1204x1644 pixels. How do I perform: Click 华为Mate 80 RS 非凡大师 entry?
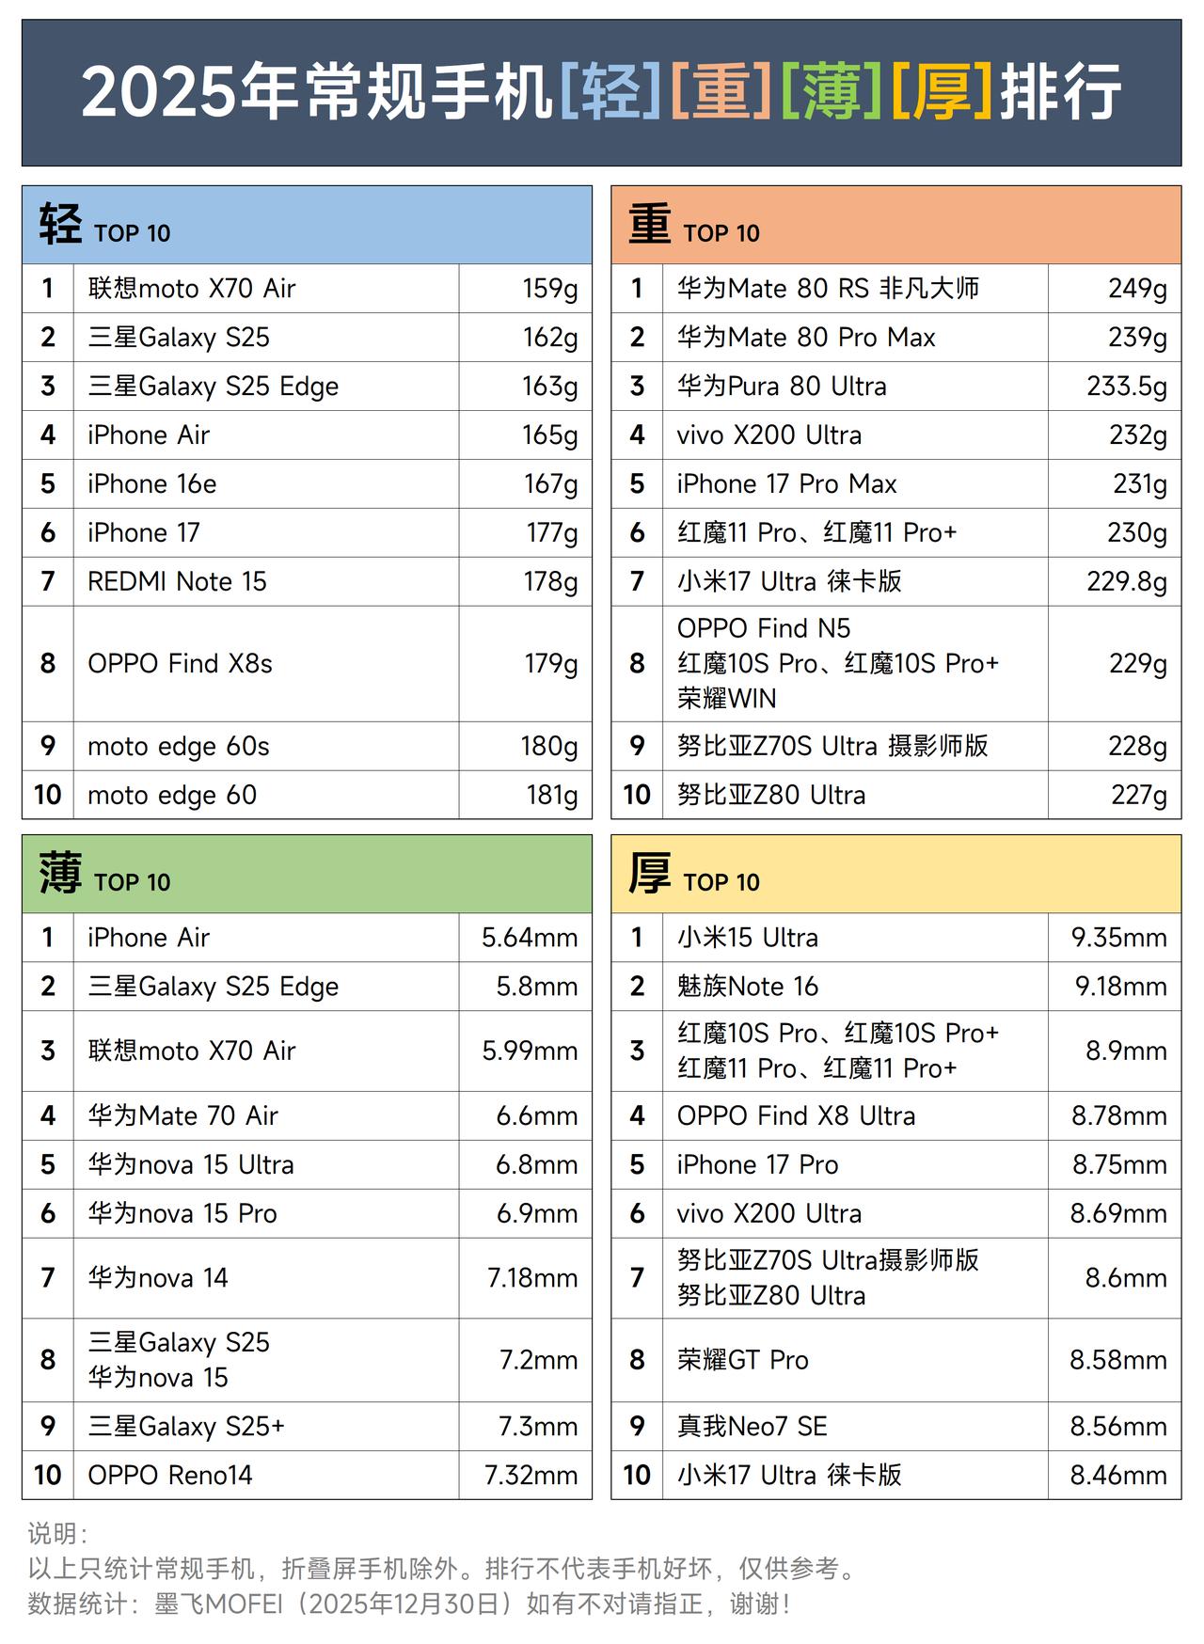point(828,289)
